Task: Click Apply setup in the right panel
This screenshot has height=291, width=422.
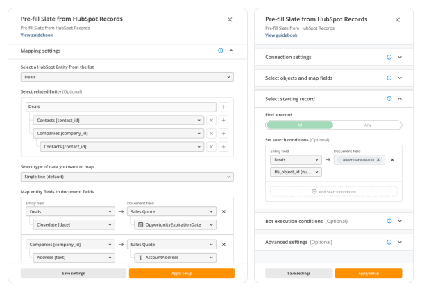Action: [369, 273]
